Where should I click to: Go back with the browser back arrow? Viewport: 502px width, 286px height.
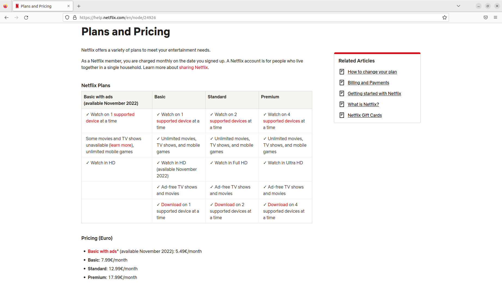(7, 17)
